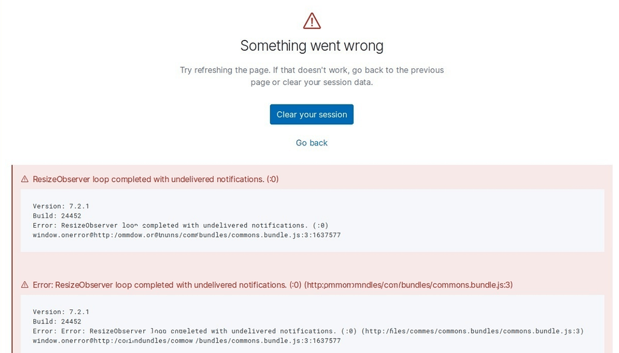Click first ResizeObserver loop completed error title

[155, 179]
